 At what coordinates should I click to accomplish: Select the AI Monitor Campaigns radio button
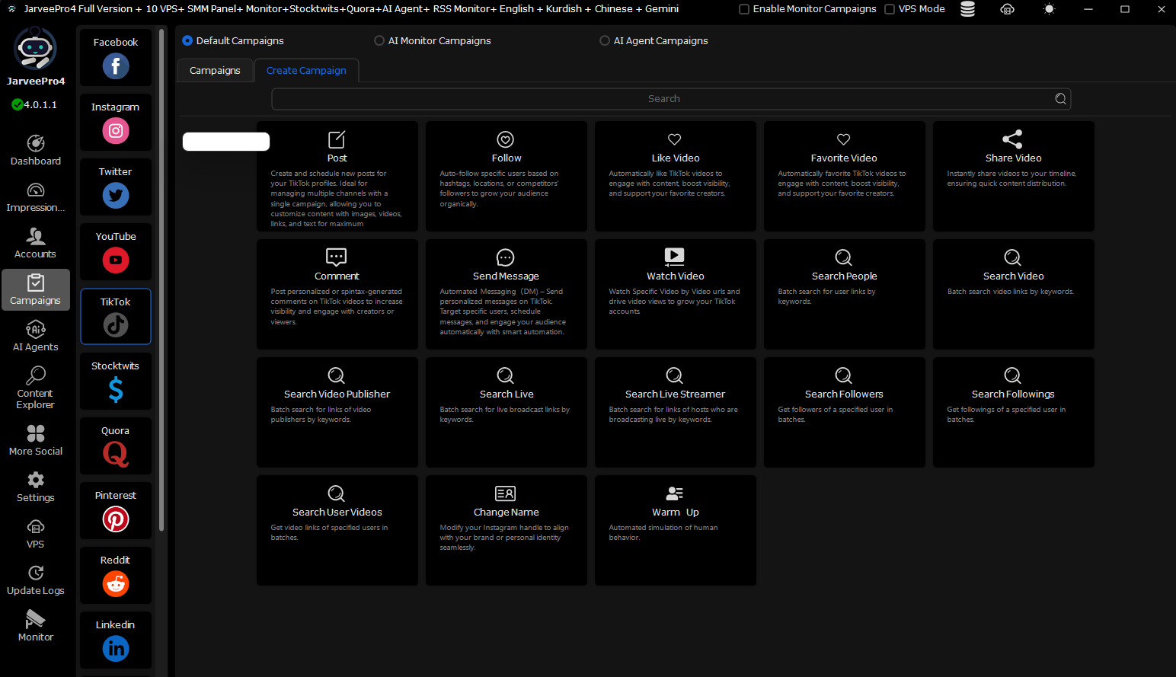379,41
